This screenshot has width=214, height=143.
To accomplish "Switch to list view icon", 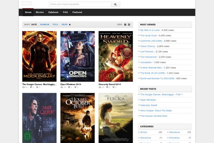I will [129, 25].
